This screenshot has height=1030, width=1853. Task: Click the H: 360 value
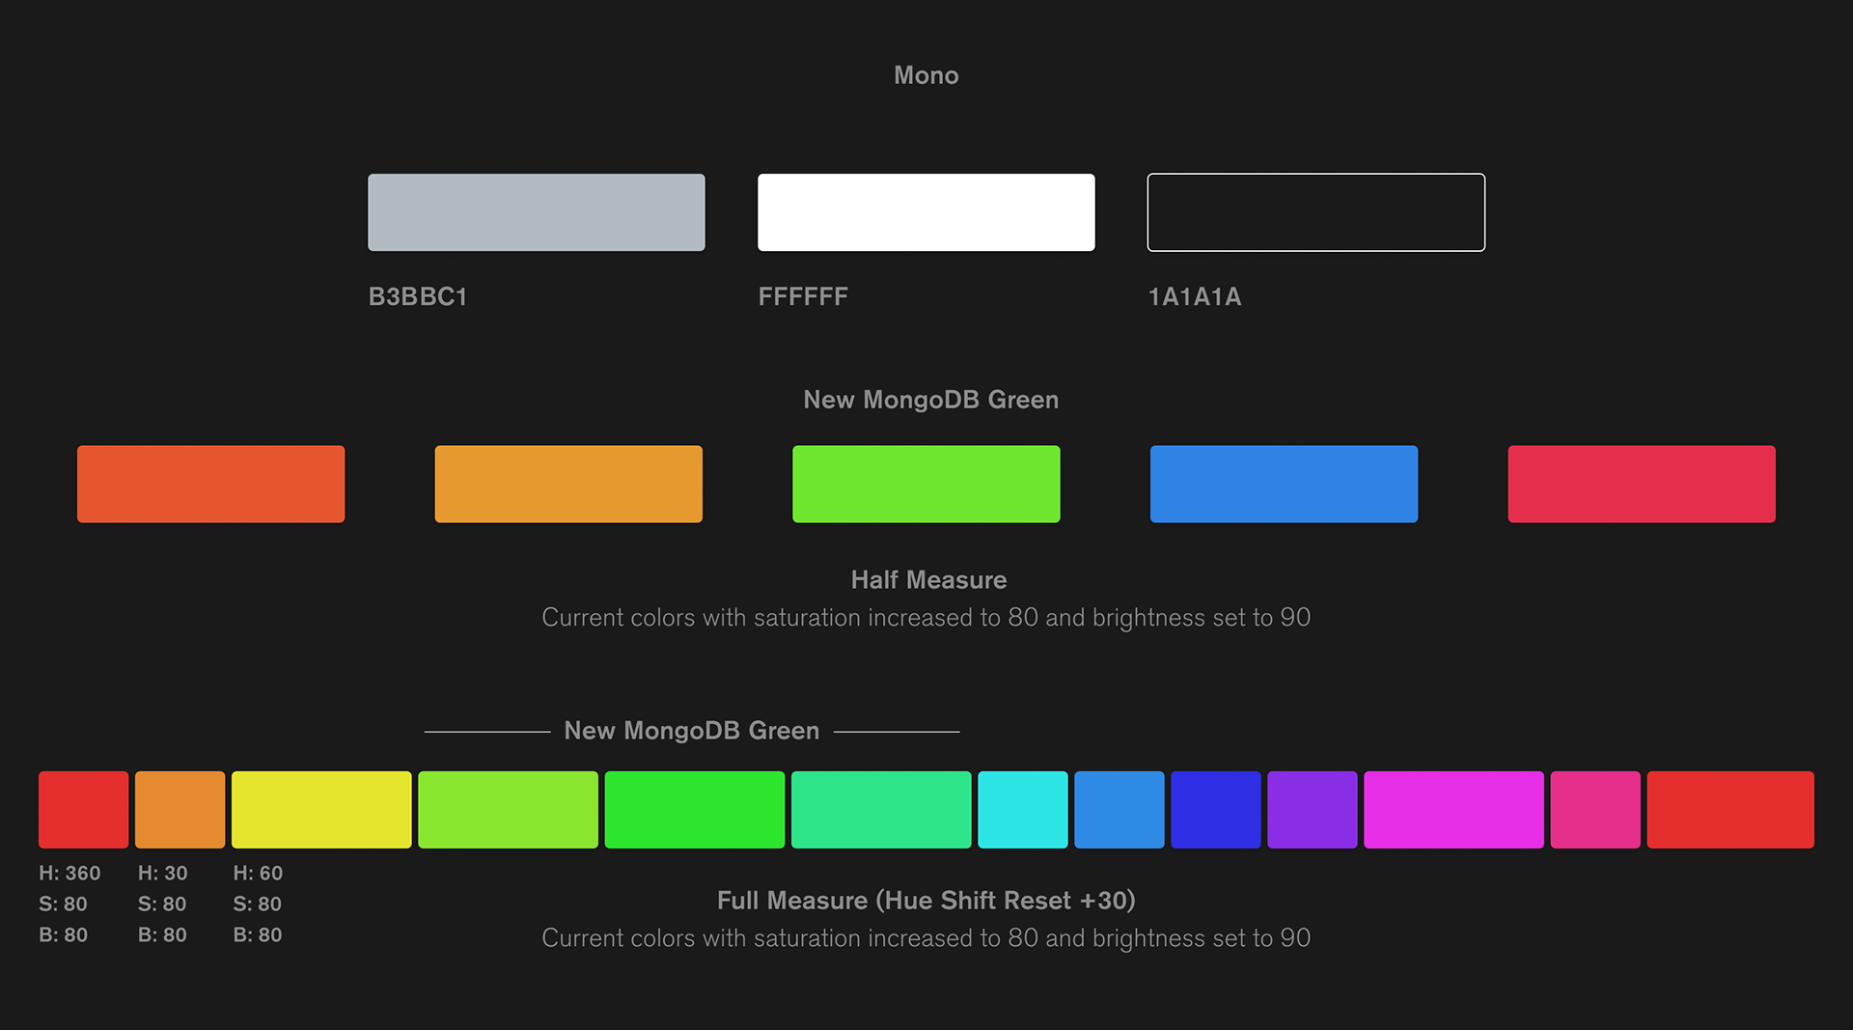pyautogui.click(x=69, y=874)
